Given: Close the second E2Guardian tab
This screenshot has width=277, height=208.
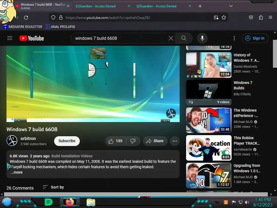Looking at the screenshot, I should pos(190,6).
